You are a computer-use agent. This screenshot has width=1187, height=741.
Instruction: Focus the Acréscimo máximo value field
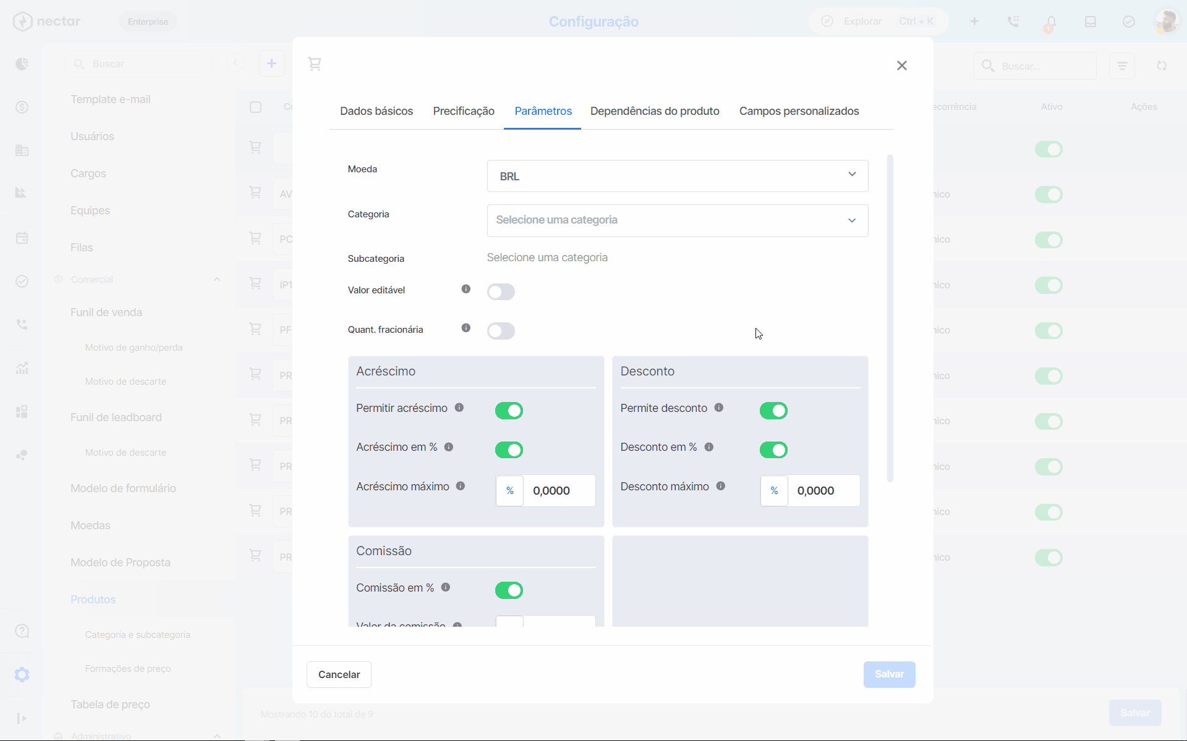coord(559,491)
